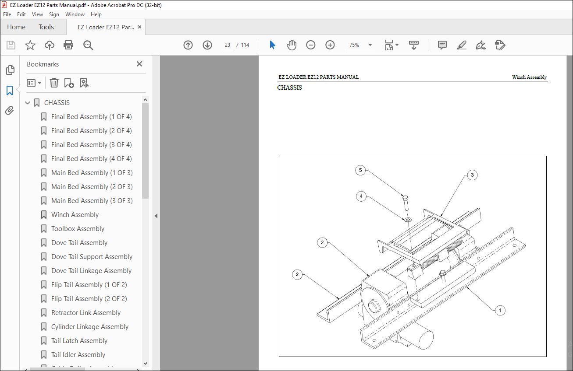Open Dove Tail Support Assembly bookmark
The image size is (573, 371).
92,257
